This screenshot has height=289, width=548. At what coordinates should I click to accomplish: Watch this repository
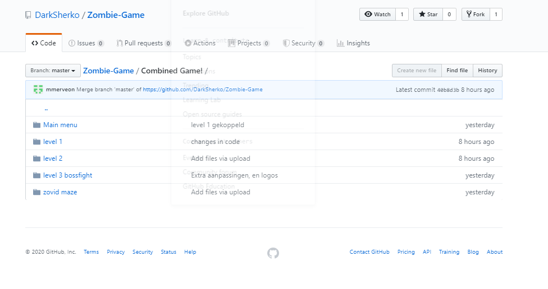[377, 15]
